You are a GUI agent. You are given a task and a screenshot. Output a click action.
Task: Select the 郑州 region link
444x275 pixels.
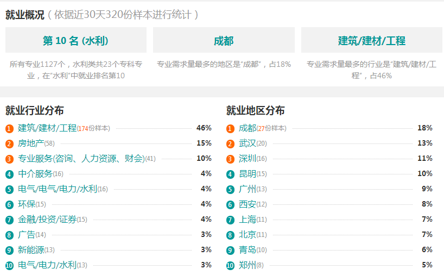pos(248,265)
